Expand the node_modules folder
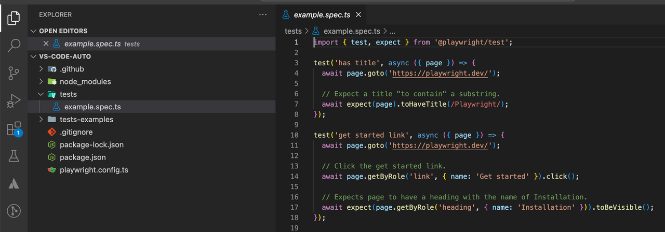The height and width of the screenshot is (232, 665). (42, 82)
